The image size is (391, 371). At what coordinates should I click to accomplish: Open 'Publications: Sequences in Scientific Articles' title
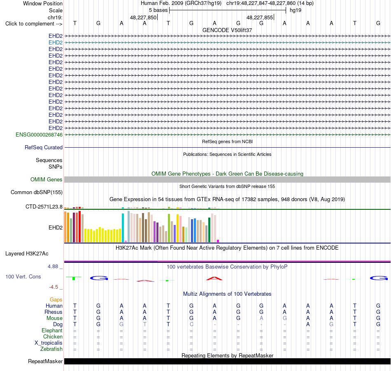tap(227, 154)
